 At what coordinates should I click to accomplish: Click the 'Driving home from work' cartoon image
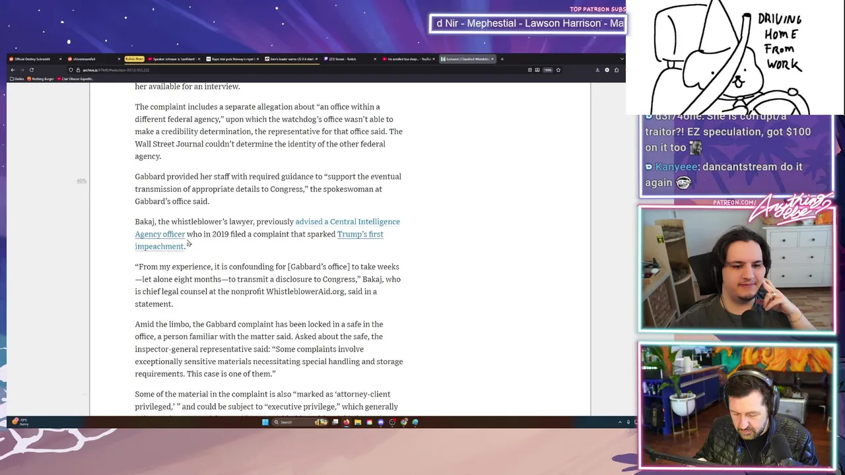click(735, 57)
